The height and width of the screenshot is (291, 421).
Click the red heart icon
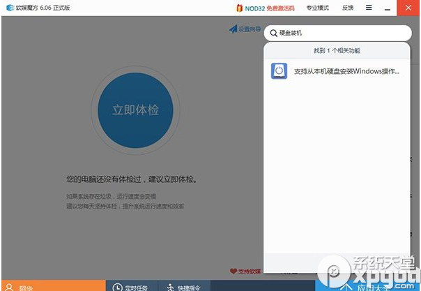[234, 271]
